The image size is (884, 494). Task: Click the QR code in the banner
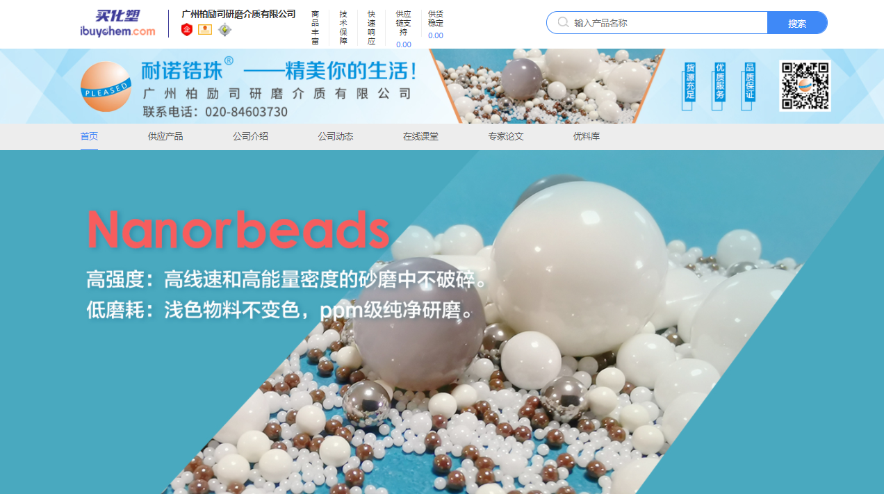point(805,86)
